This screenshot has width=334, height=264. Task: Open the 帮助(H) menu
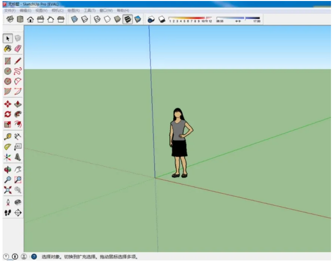(x=123, y=10)
